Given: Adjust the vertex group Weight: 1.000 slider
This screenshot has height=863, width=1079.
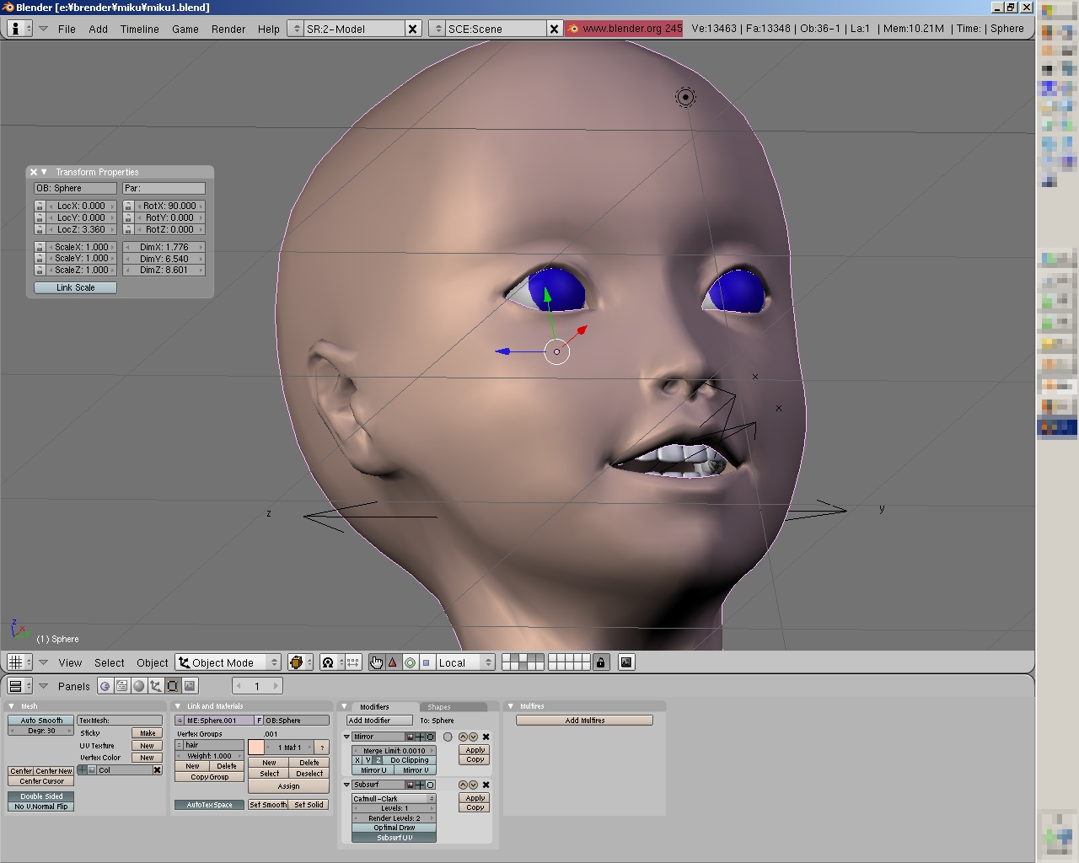Looking at the screenshot, I should (x=209, y=756).
